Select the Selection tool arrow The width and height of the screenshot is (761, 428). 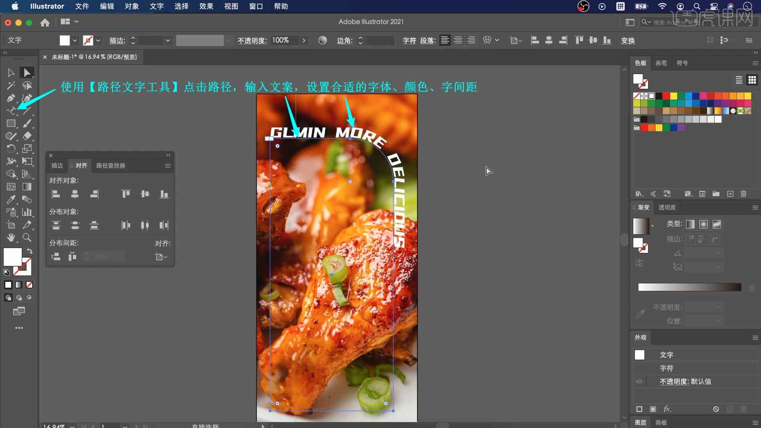coord(11,73)
